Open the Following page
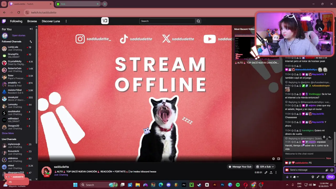This screenshot has height=189, width=336. (x=16, y=21)
